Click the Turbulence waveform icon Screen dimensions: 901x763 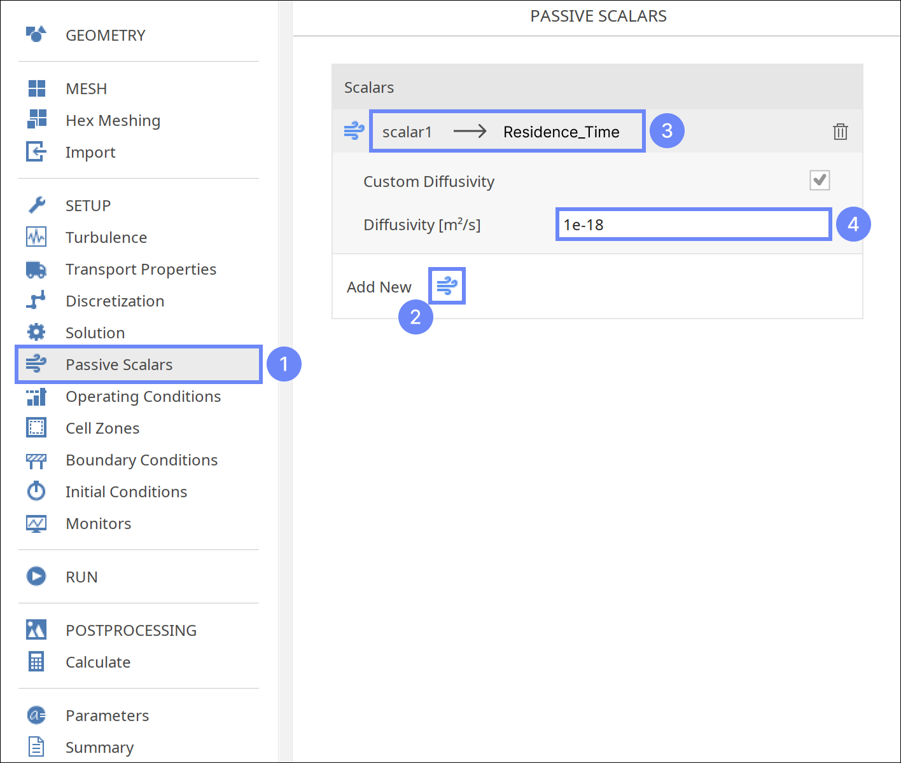[36, 237]
